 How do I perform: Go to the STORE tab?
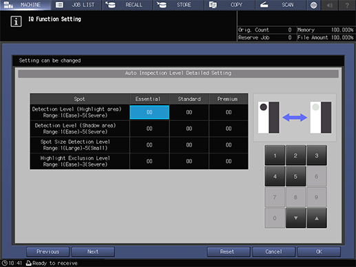click(179, 5)
